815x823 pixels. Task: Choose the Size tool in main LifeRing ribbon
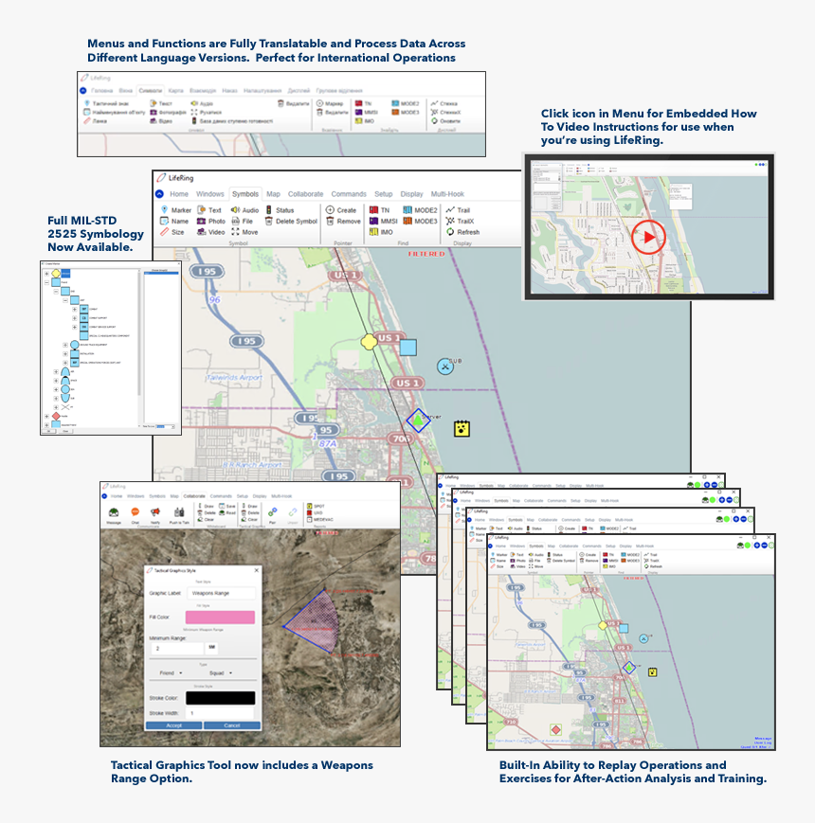pos(172,232)
